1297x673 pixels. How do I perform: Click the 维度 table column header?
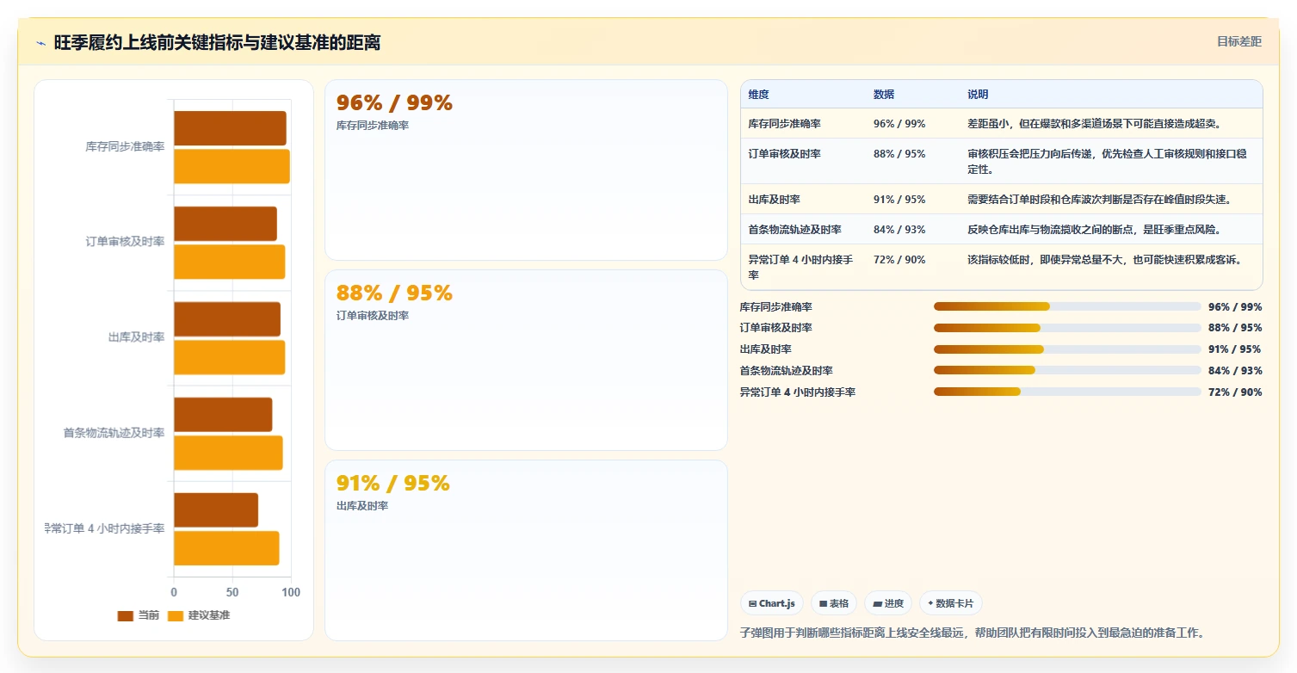pyautogui.click(x=758, y=94)
